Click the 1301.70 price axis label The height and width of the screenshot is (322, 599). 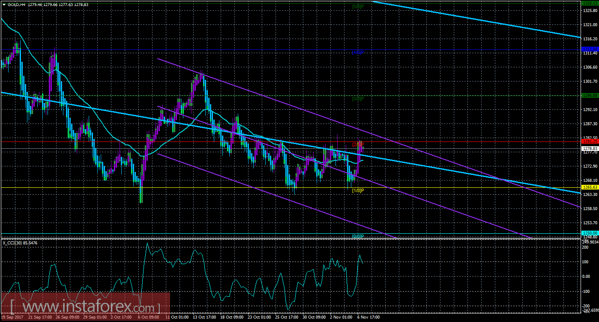click(590, 81)
